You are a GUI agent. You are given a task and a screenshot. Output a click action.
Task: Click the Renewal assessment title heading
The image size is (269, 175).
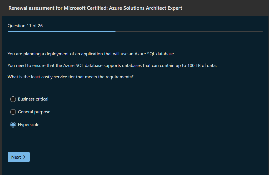coord(95,8)
